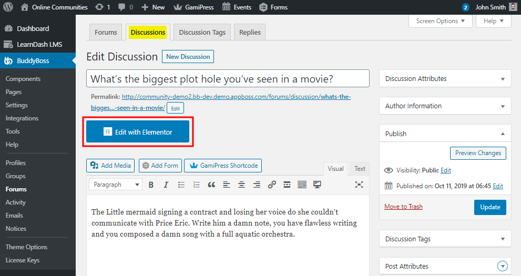This screenshot has height=276, width=521.
Task: Switch to the Text editor tab
Action: click(360, 169)
